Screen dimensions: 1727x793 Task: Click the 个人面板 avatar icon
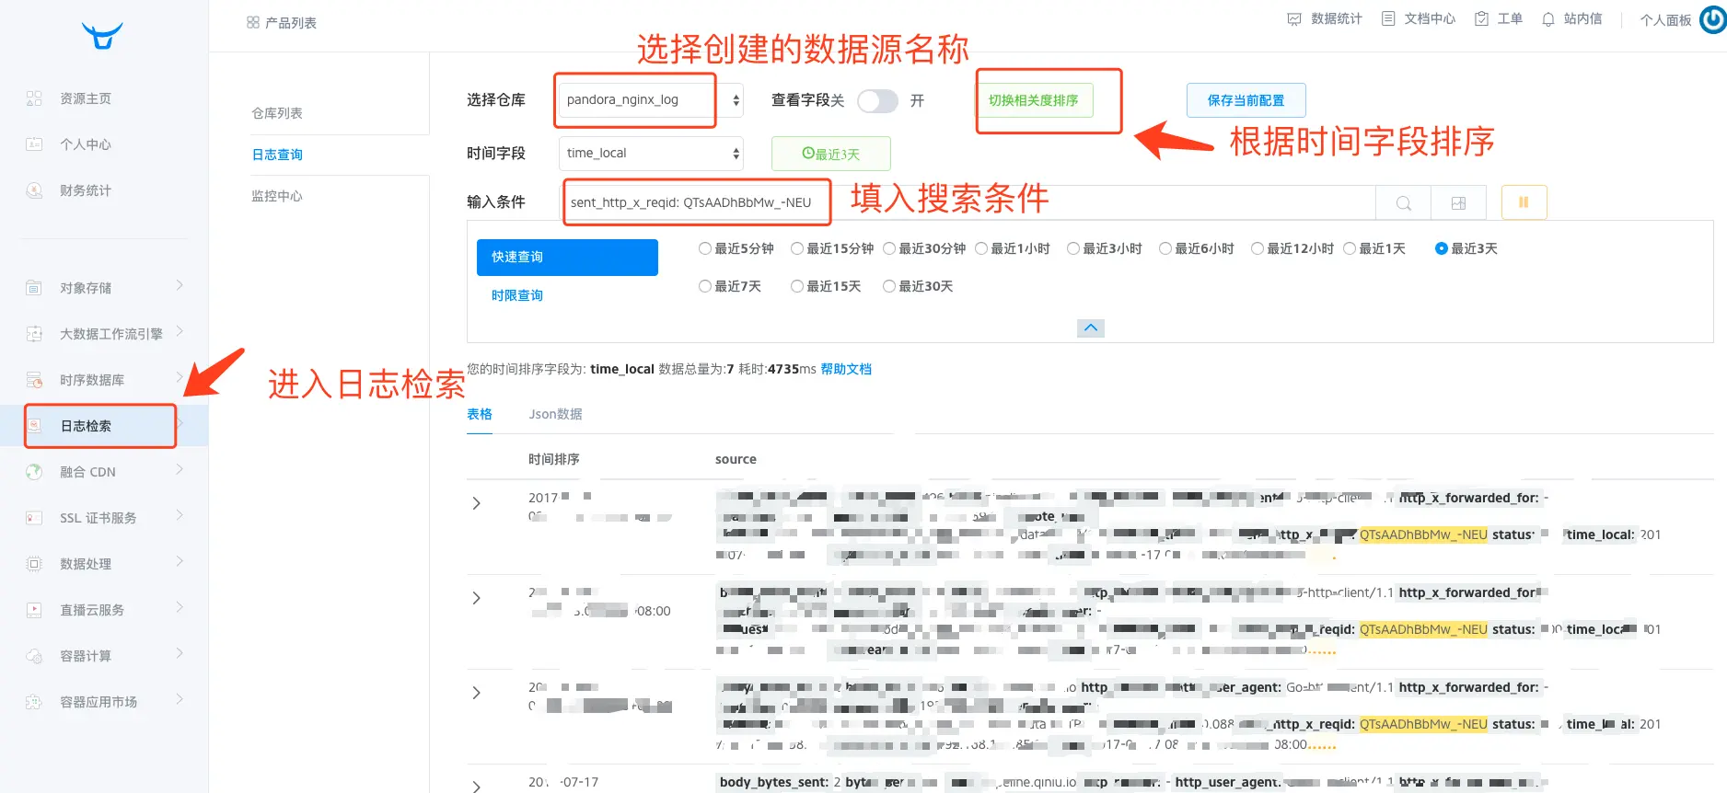[x=1712, y=18]
